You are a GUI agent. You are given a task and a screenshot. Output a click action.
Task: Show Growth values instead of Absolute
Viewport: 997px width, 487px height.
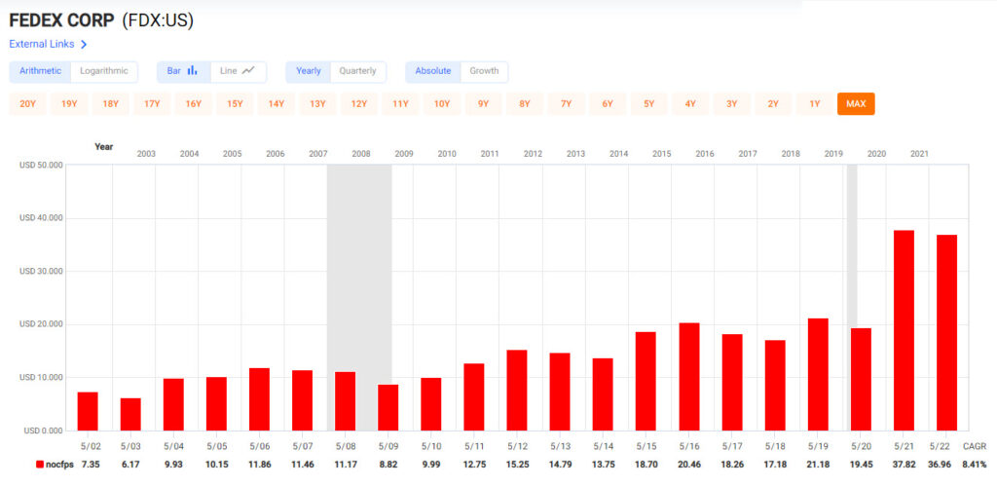coord(484,71)
